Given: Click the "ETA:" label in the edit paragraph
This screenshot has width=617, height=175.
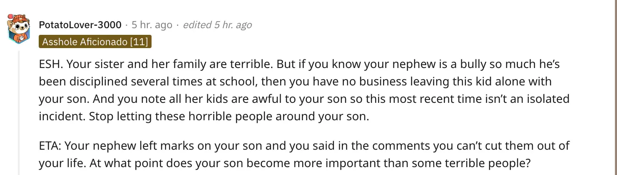Looking at the screenshot, I should coord(50,146).
